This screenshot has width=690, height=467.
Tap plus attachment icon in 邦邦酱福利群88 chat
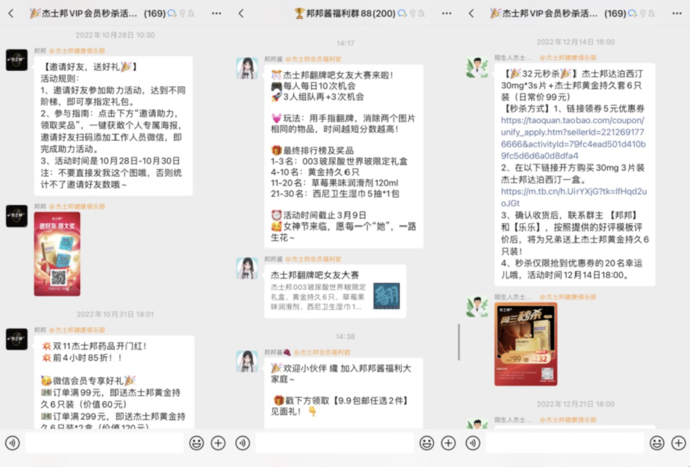point(448,443)
